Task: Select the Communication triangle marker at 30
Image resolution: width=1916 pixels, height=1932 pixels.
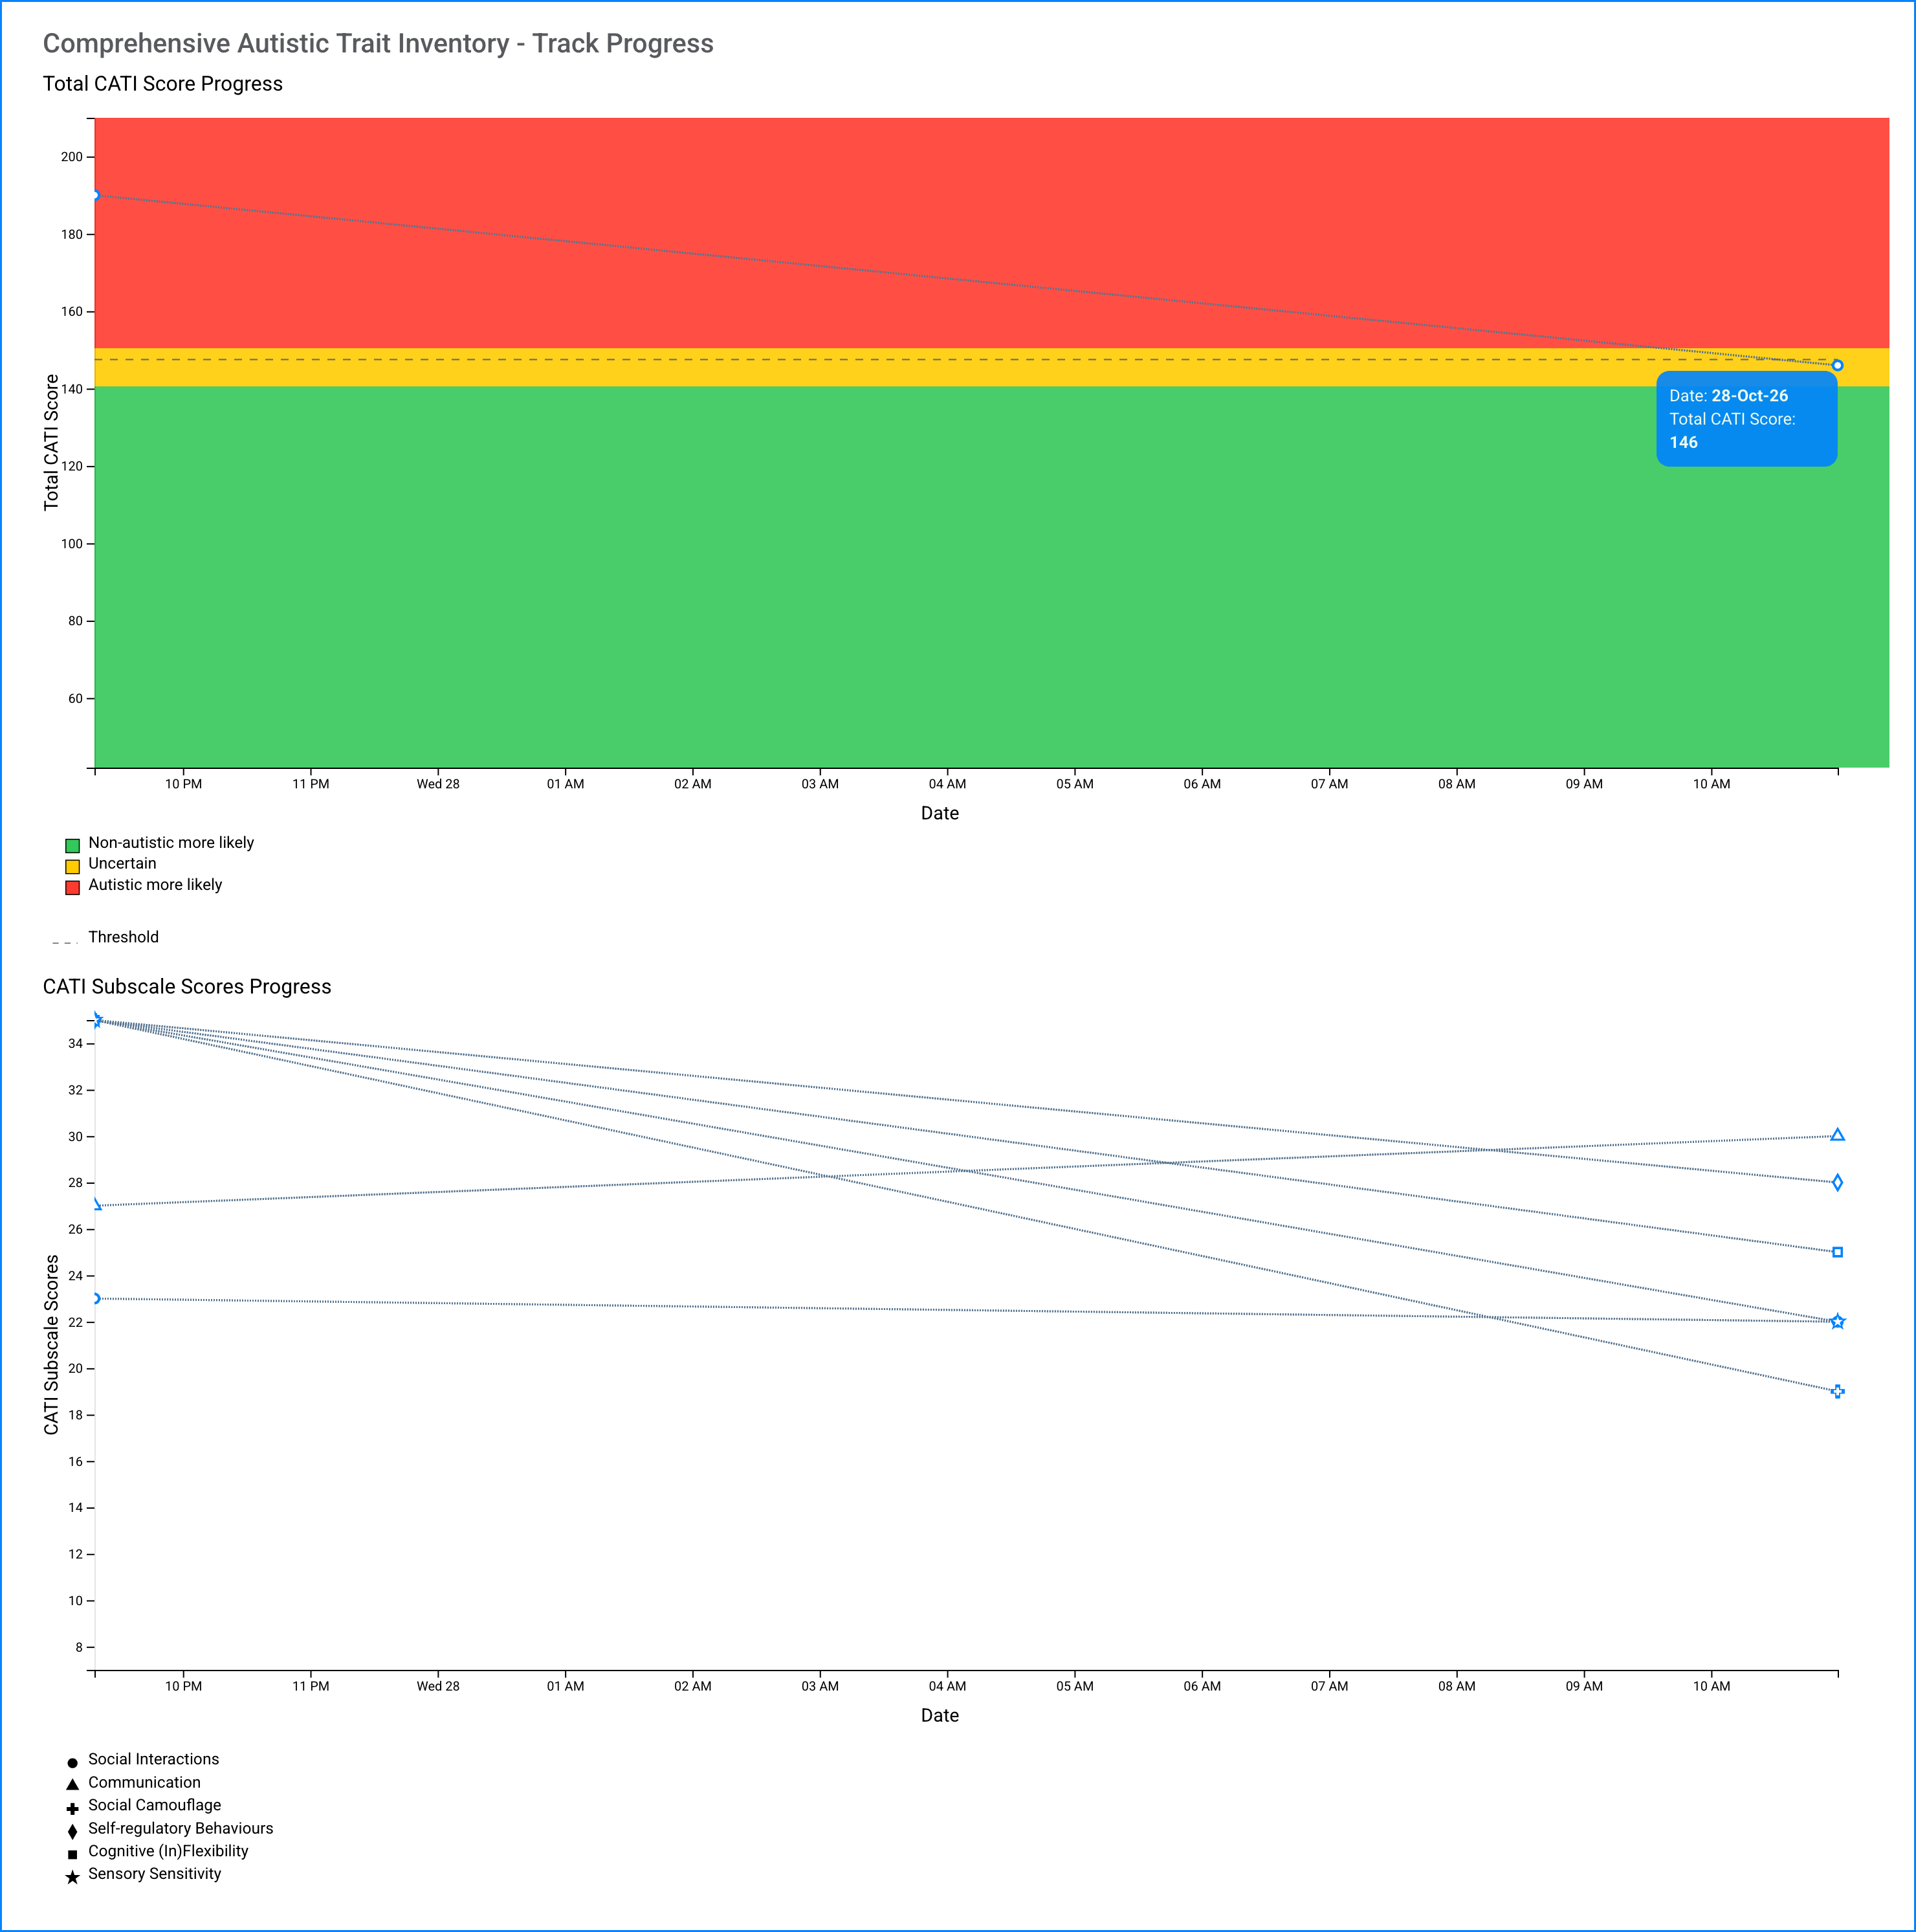Action: click(1837, 1135)
